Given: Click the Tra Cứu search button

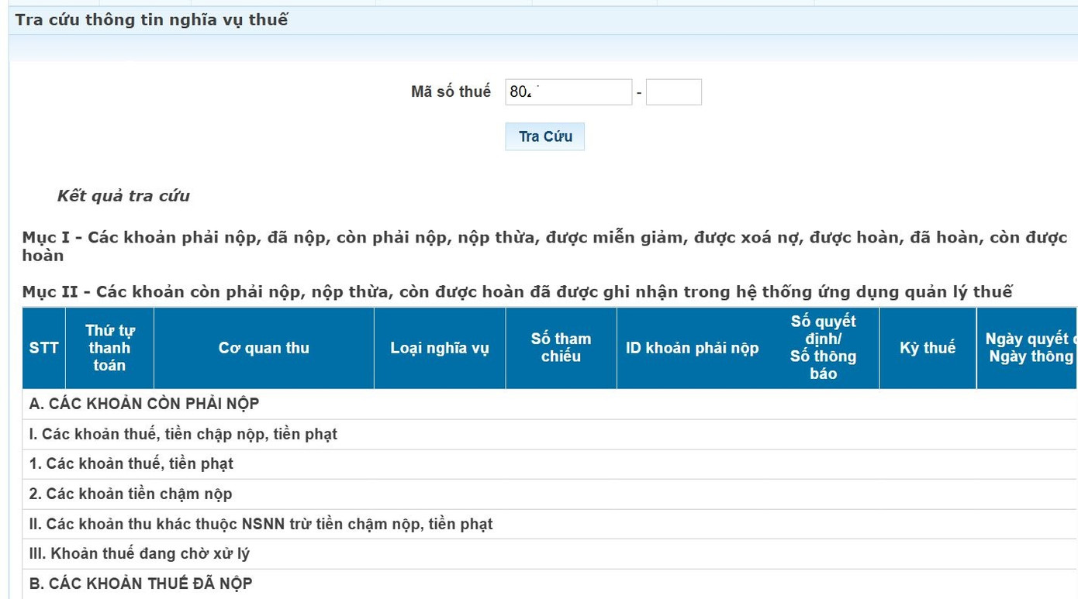Looking at the screenshot, I should [x=544, y=136].
